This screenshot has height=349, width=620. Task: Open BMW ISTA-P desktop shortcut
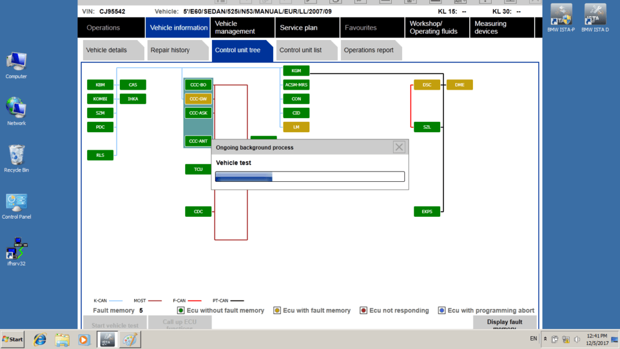coord(562,18)
